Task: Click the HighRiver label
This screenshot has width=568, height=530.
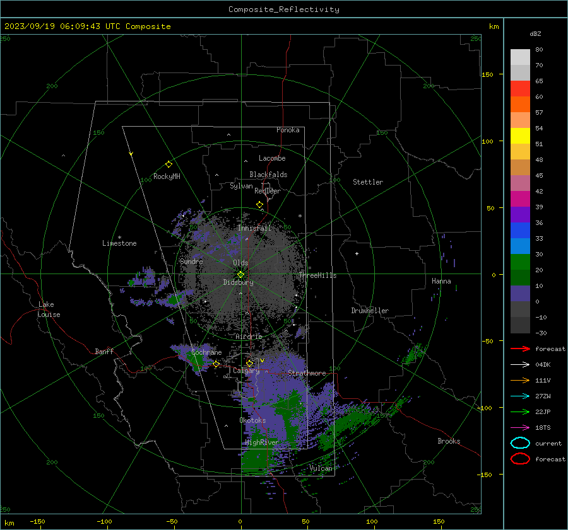Action: point(261,442)
